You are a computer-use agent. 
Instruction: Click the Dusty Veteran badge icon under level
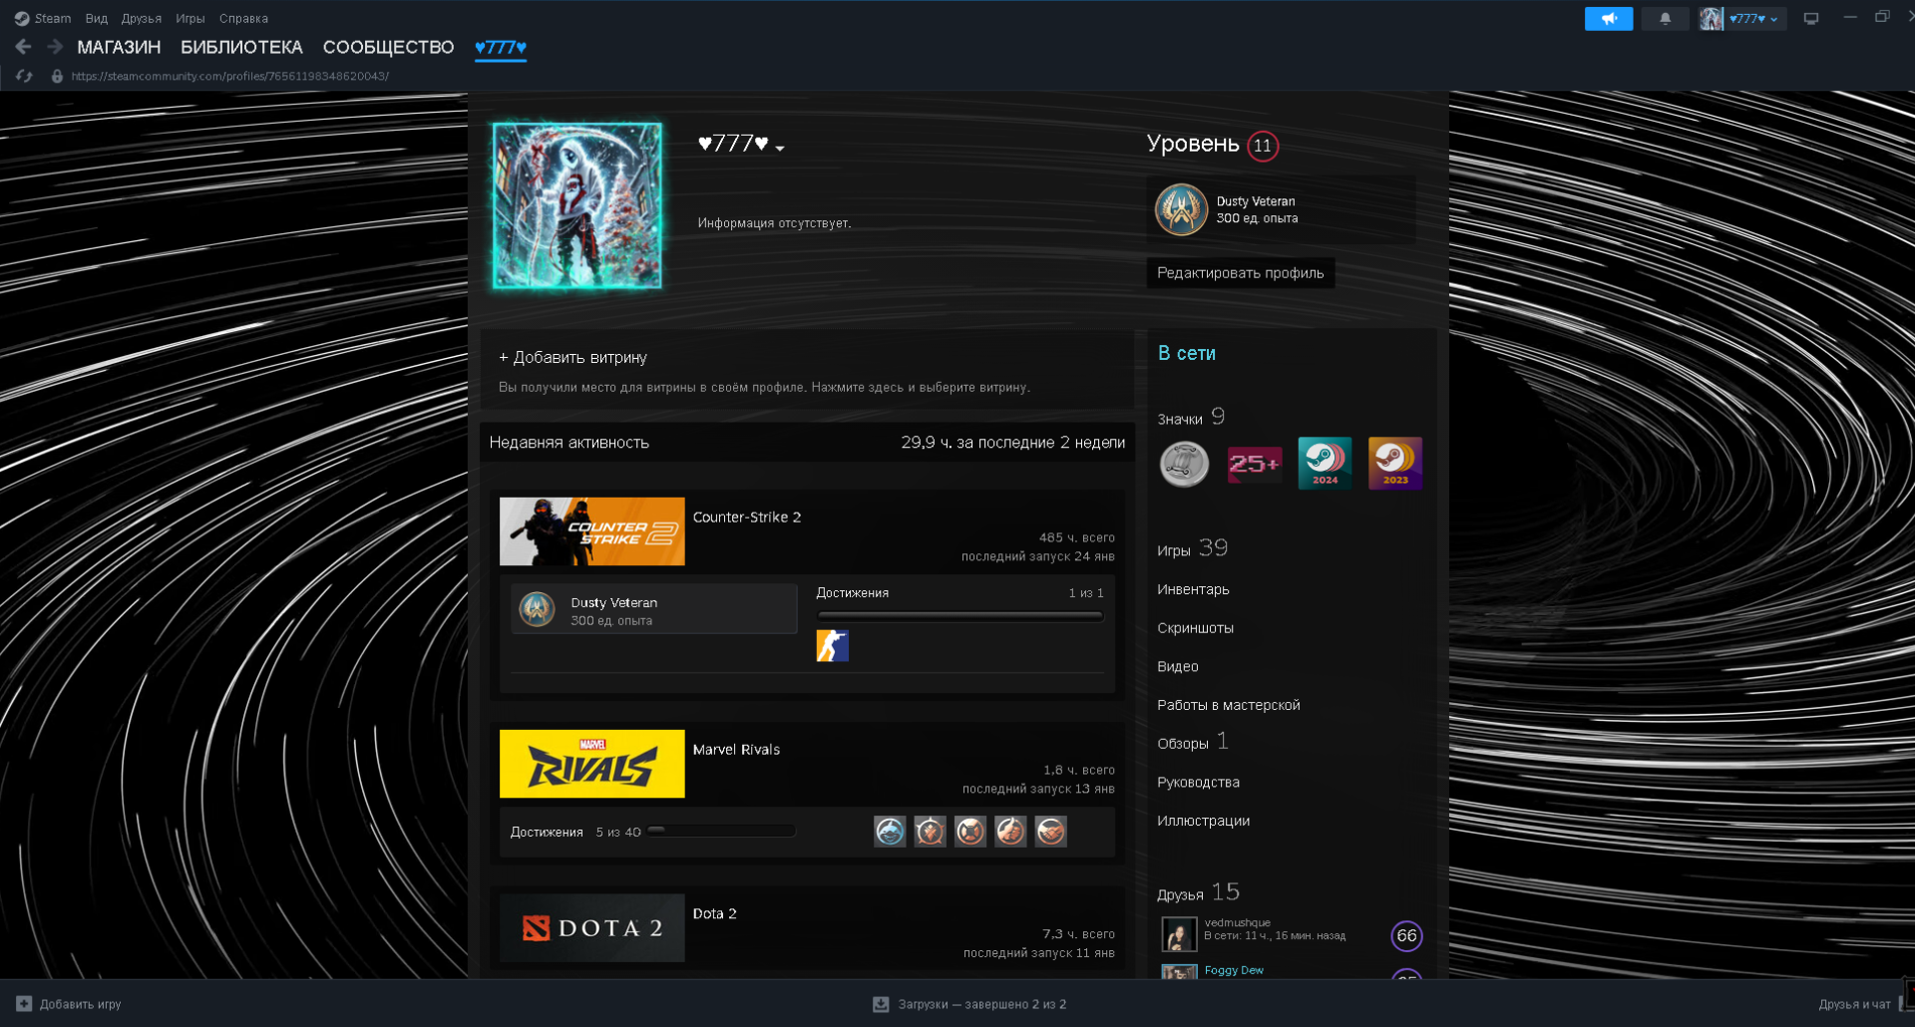pos(1181,209)
